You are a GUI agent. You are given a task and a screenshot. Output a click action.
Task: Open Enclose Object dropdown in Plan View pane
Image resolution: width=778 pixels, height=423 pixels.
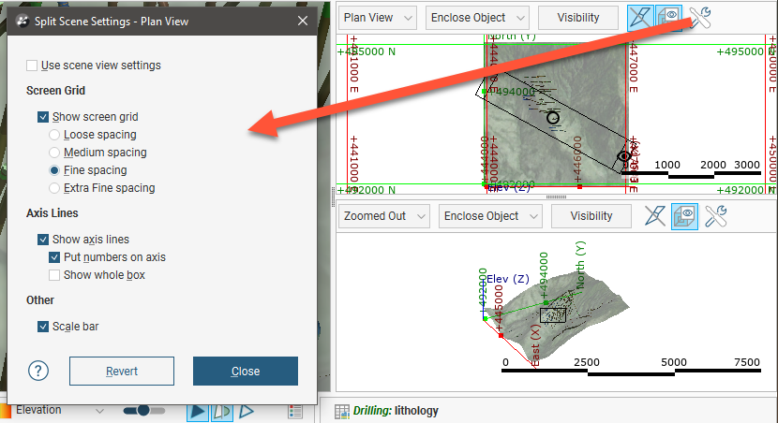click(x=477, y=18)
